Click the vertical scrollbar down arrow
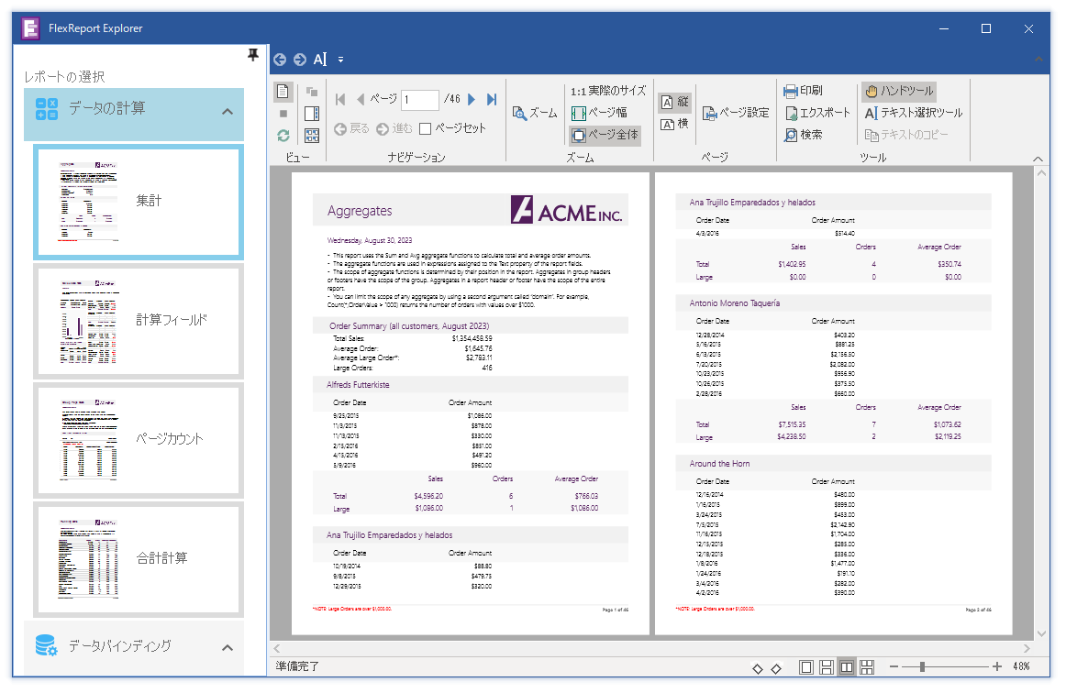Screen dimensions: 1066x693 (x=1041, y=633)
